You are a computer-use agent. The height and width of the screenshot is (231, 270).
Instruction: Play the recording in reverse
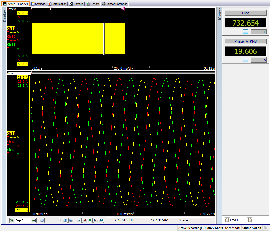(85, 220)
